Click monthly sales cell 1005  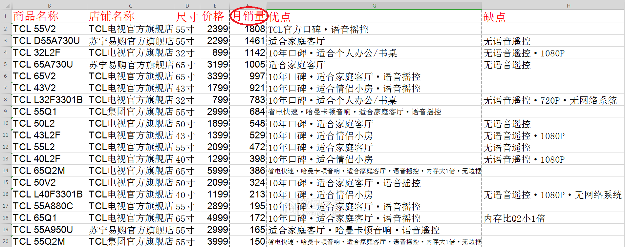coord(248,64)
